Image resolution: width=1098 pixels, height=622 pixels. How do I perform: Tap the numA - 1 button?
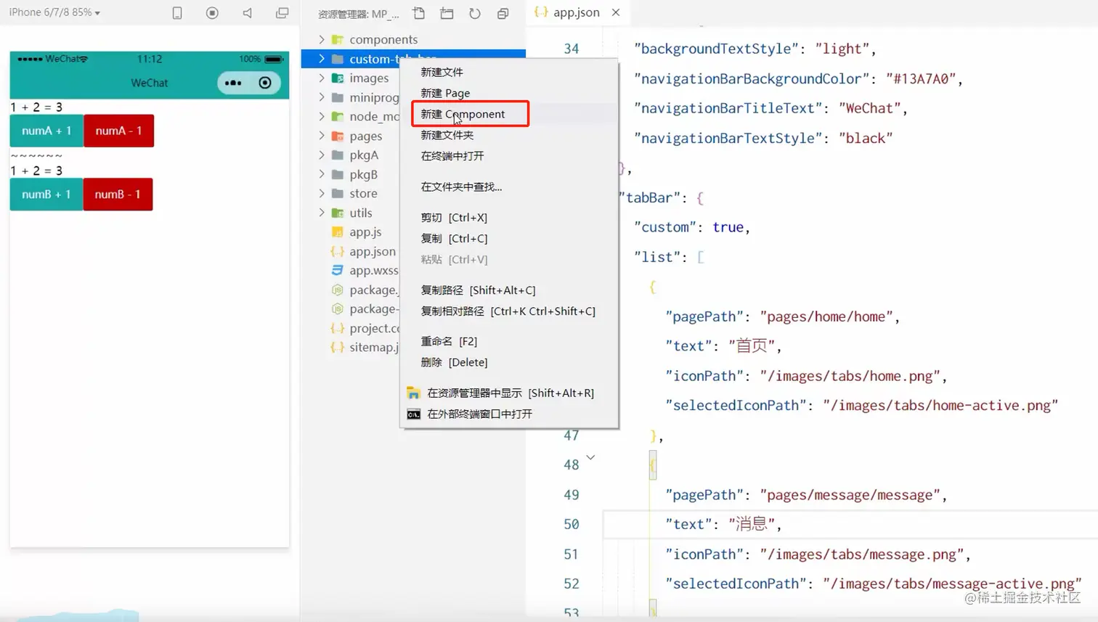tap(118, 131)
